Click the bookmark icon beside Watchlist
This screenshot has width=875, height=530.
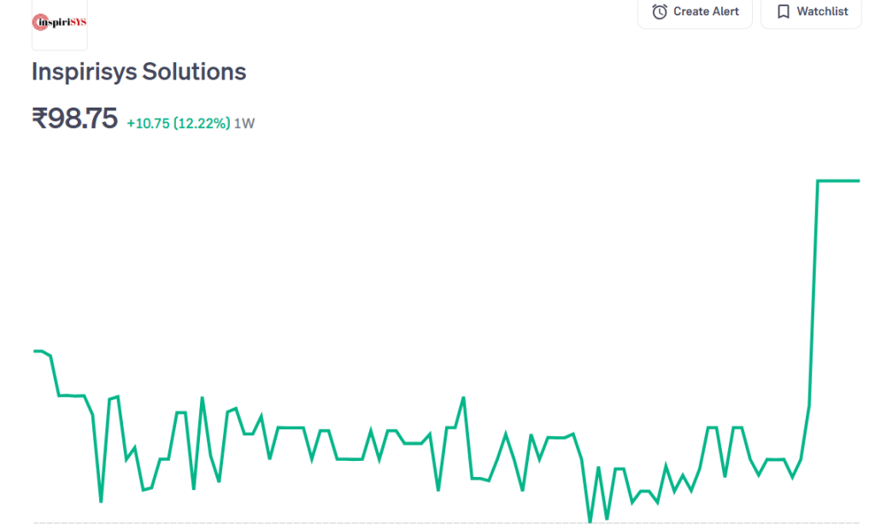tap(783, 12)
